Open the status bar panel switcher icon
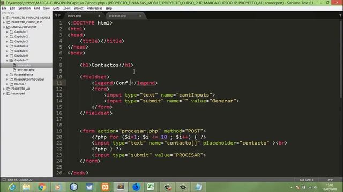Viewport: 343px width, 192px height. 4,180
